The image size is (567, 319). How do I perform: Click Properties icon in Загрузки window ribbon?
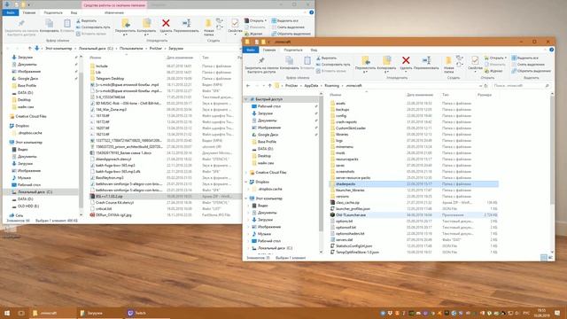[235, 23]
